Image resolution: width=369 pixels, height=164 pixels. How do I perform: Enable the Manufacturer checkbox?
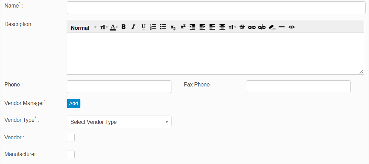click(70, 154)
